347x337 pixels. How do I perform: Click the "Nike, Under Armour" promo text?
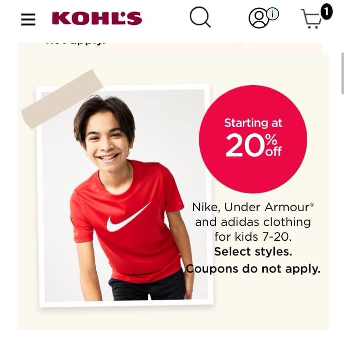[x=253, y=207]
